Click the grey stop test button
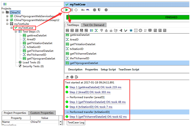The image size is (190, 126). [x=72, y=10]
